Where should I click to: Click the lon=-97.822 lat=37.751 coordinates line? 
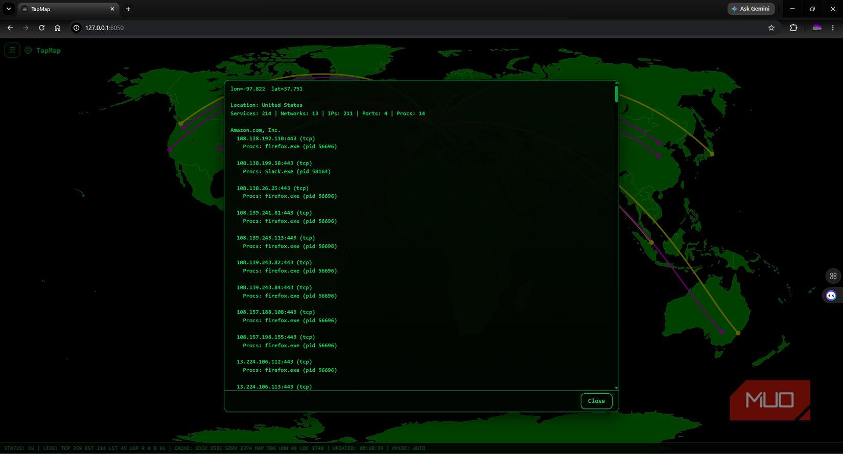pos(266,89)
